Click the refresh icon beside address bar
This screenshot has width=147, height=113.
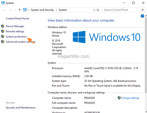98,10
